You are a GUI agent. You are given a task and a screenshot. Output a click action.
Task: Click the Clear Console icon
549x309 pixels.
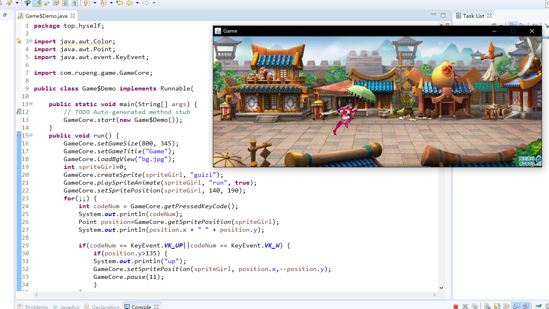[488, 307]
